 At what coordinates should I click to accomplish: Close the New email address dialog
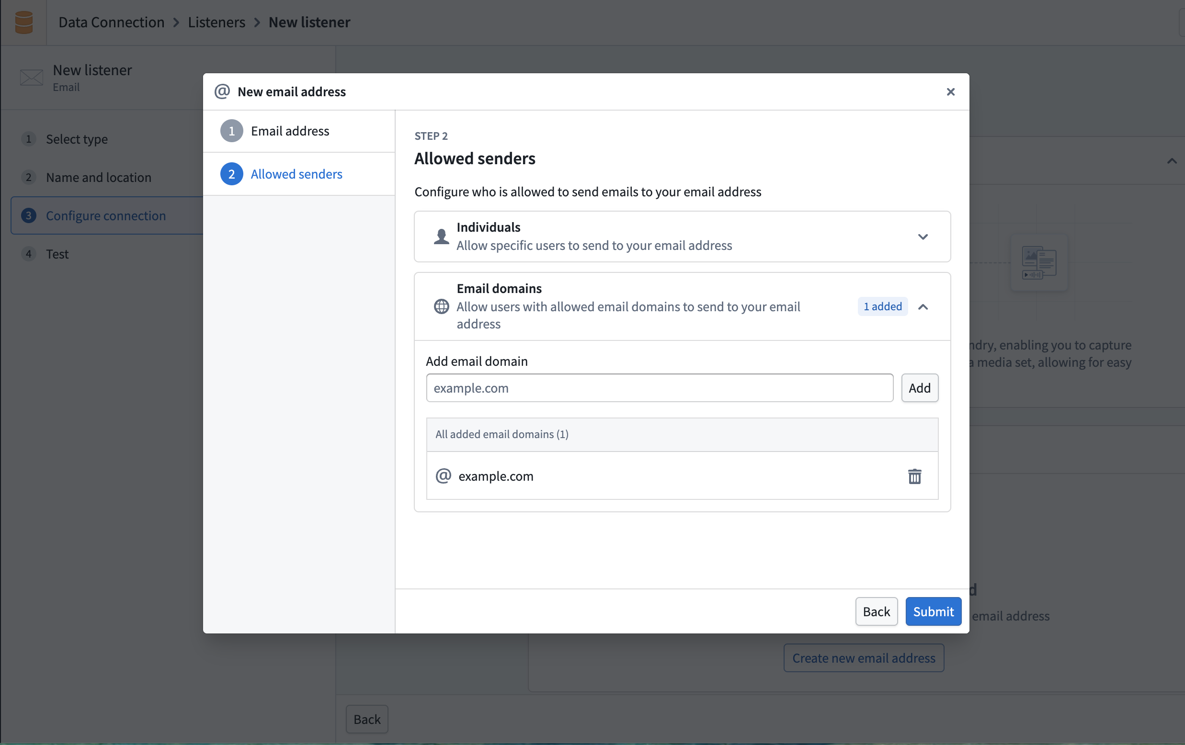point(950,91)
